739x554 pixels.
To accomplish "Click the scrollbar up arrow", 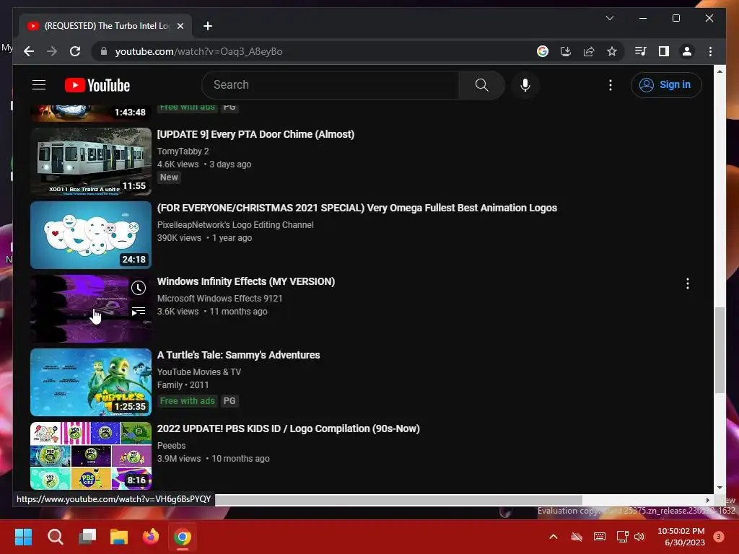I will tap(720, 71).
